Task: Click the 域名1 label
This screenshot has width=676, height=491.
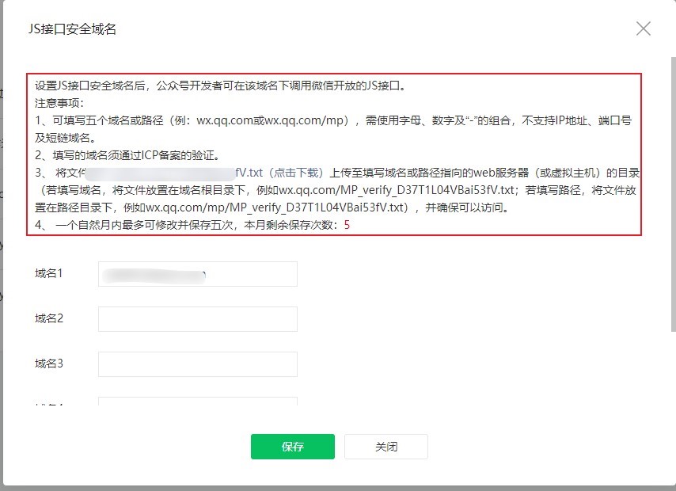Action: click(x=49, y=273)
